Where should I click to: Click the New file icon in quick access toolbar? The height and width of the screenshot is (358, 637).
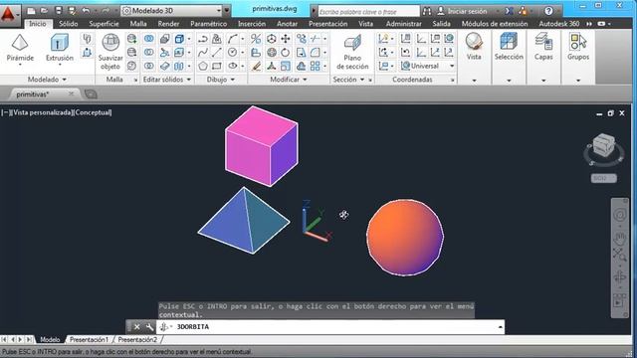click(31, 11)
